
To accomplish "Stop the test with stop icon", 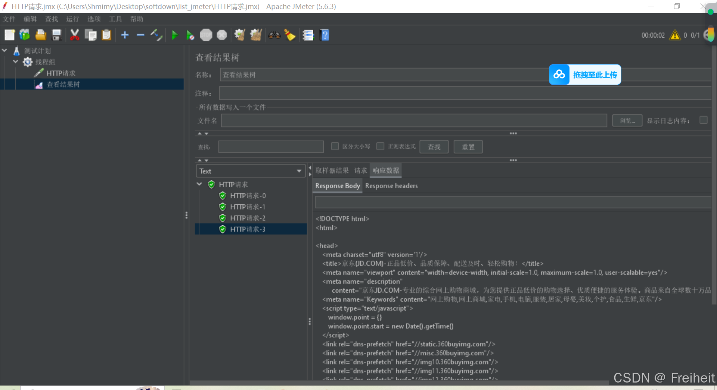I will pyautogui.click(x=206, y=35).
